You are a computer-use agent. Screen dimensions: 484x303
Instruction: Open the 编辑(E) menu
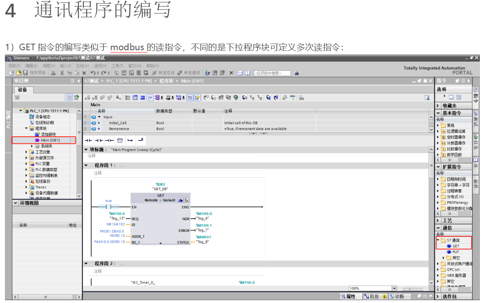(31, 65)
